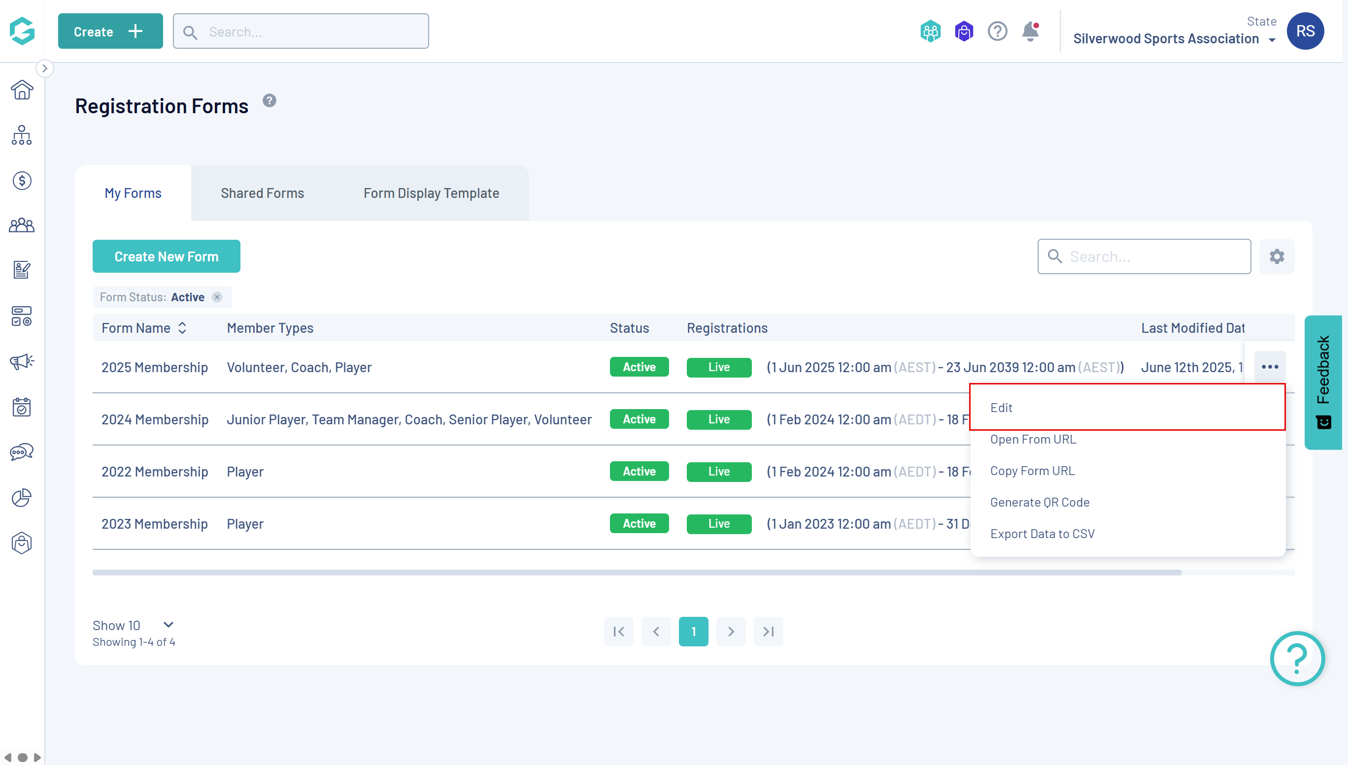Viewport: 1348px width, 765px height.
Task: Open the notifications bell
Action: 1030,32
